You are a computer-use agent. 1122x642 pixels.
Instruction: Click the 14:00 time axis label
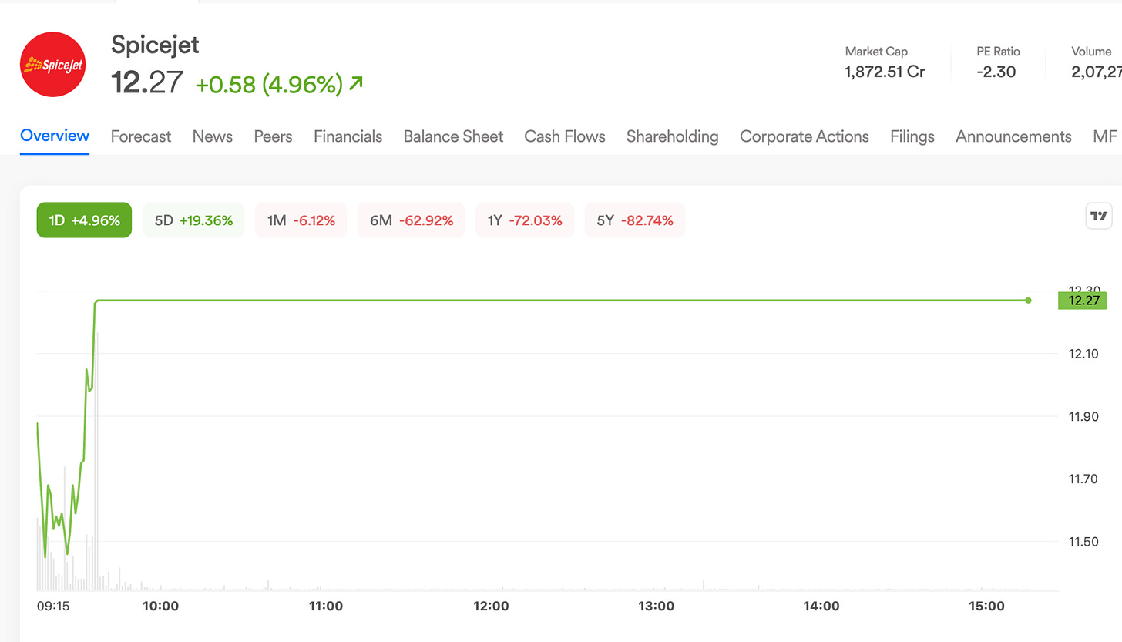point(821,607)
